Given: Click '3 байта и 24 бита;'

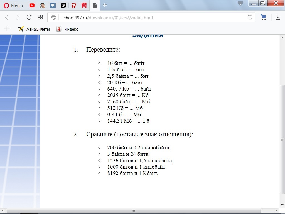Looking at the screenshot, I should [128, 154].
